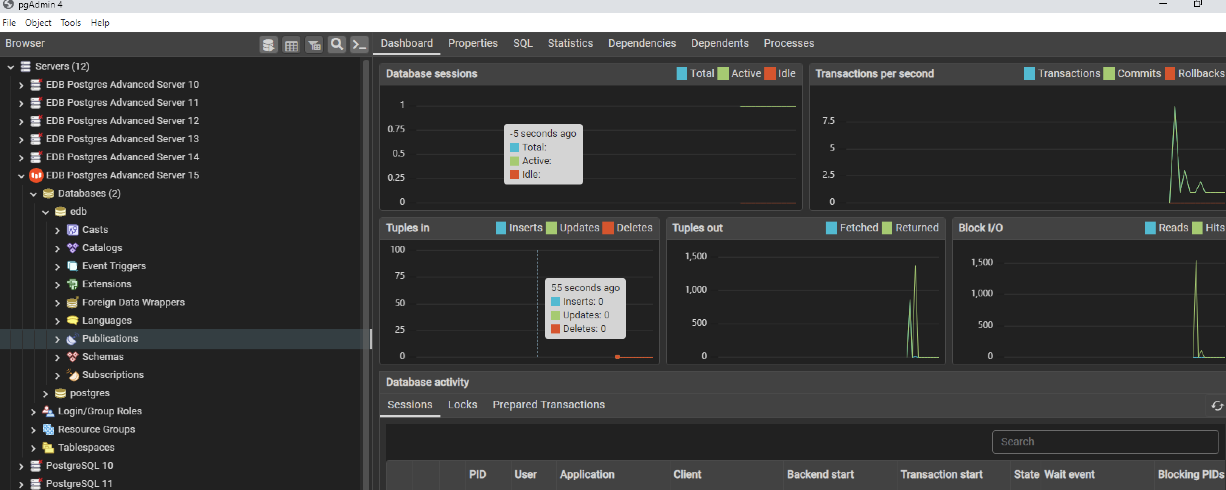
Task: Launch the PSQL Tool terminal icon
Action: (x=359, y=45)
